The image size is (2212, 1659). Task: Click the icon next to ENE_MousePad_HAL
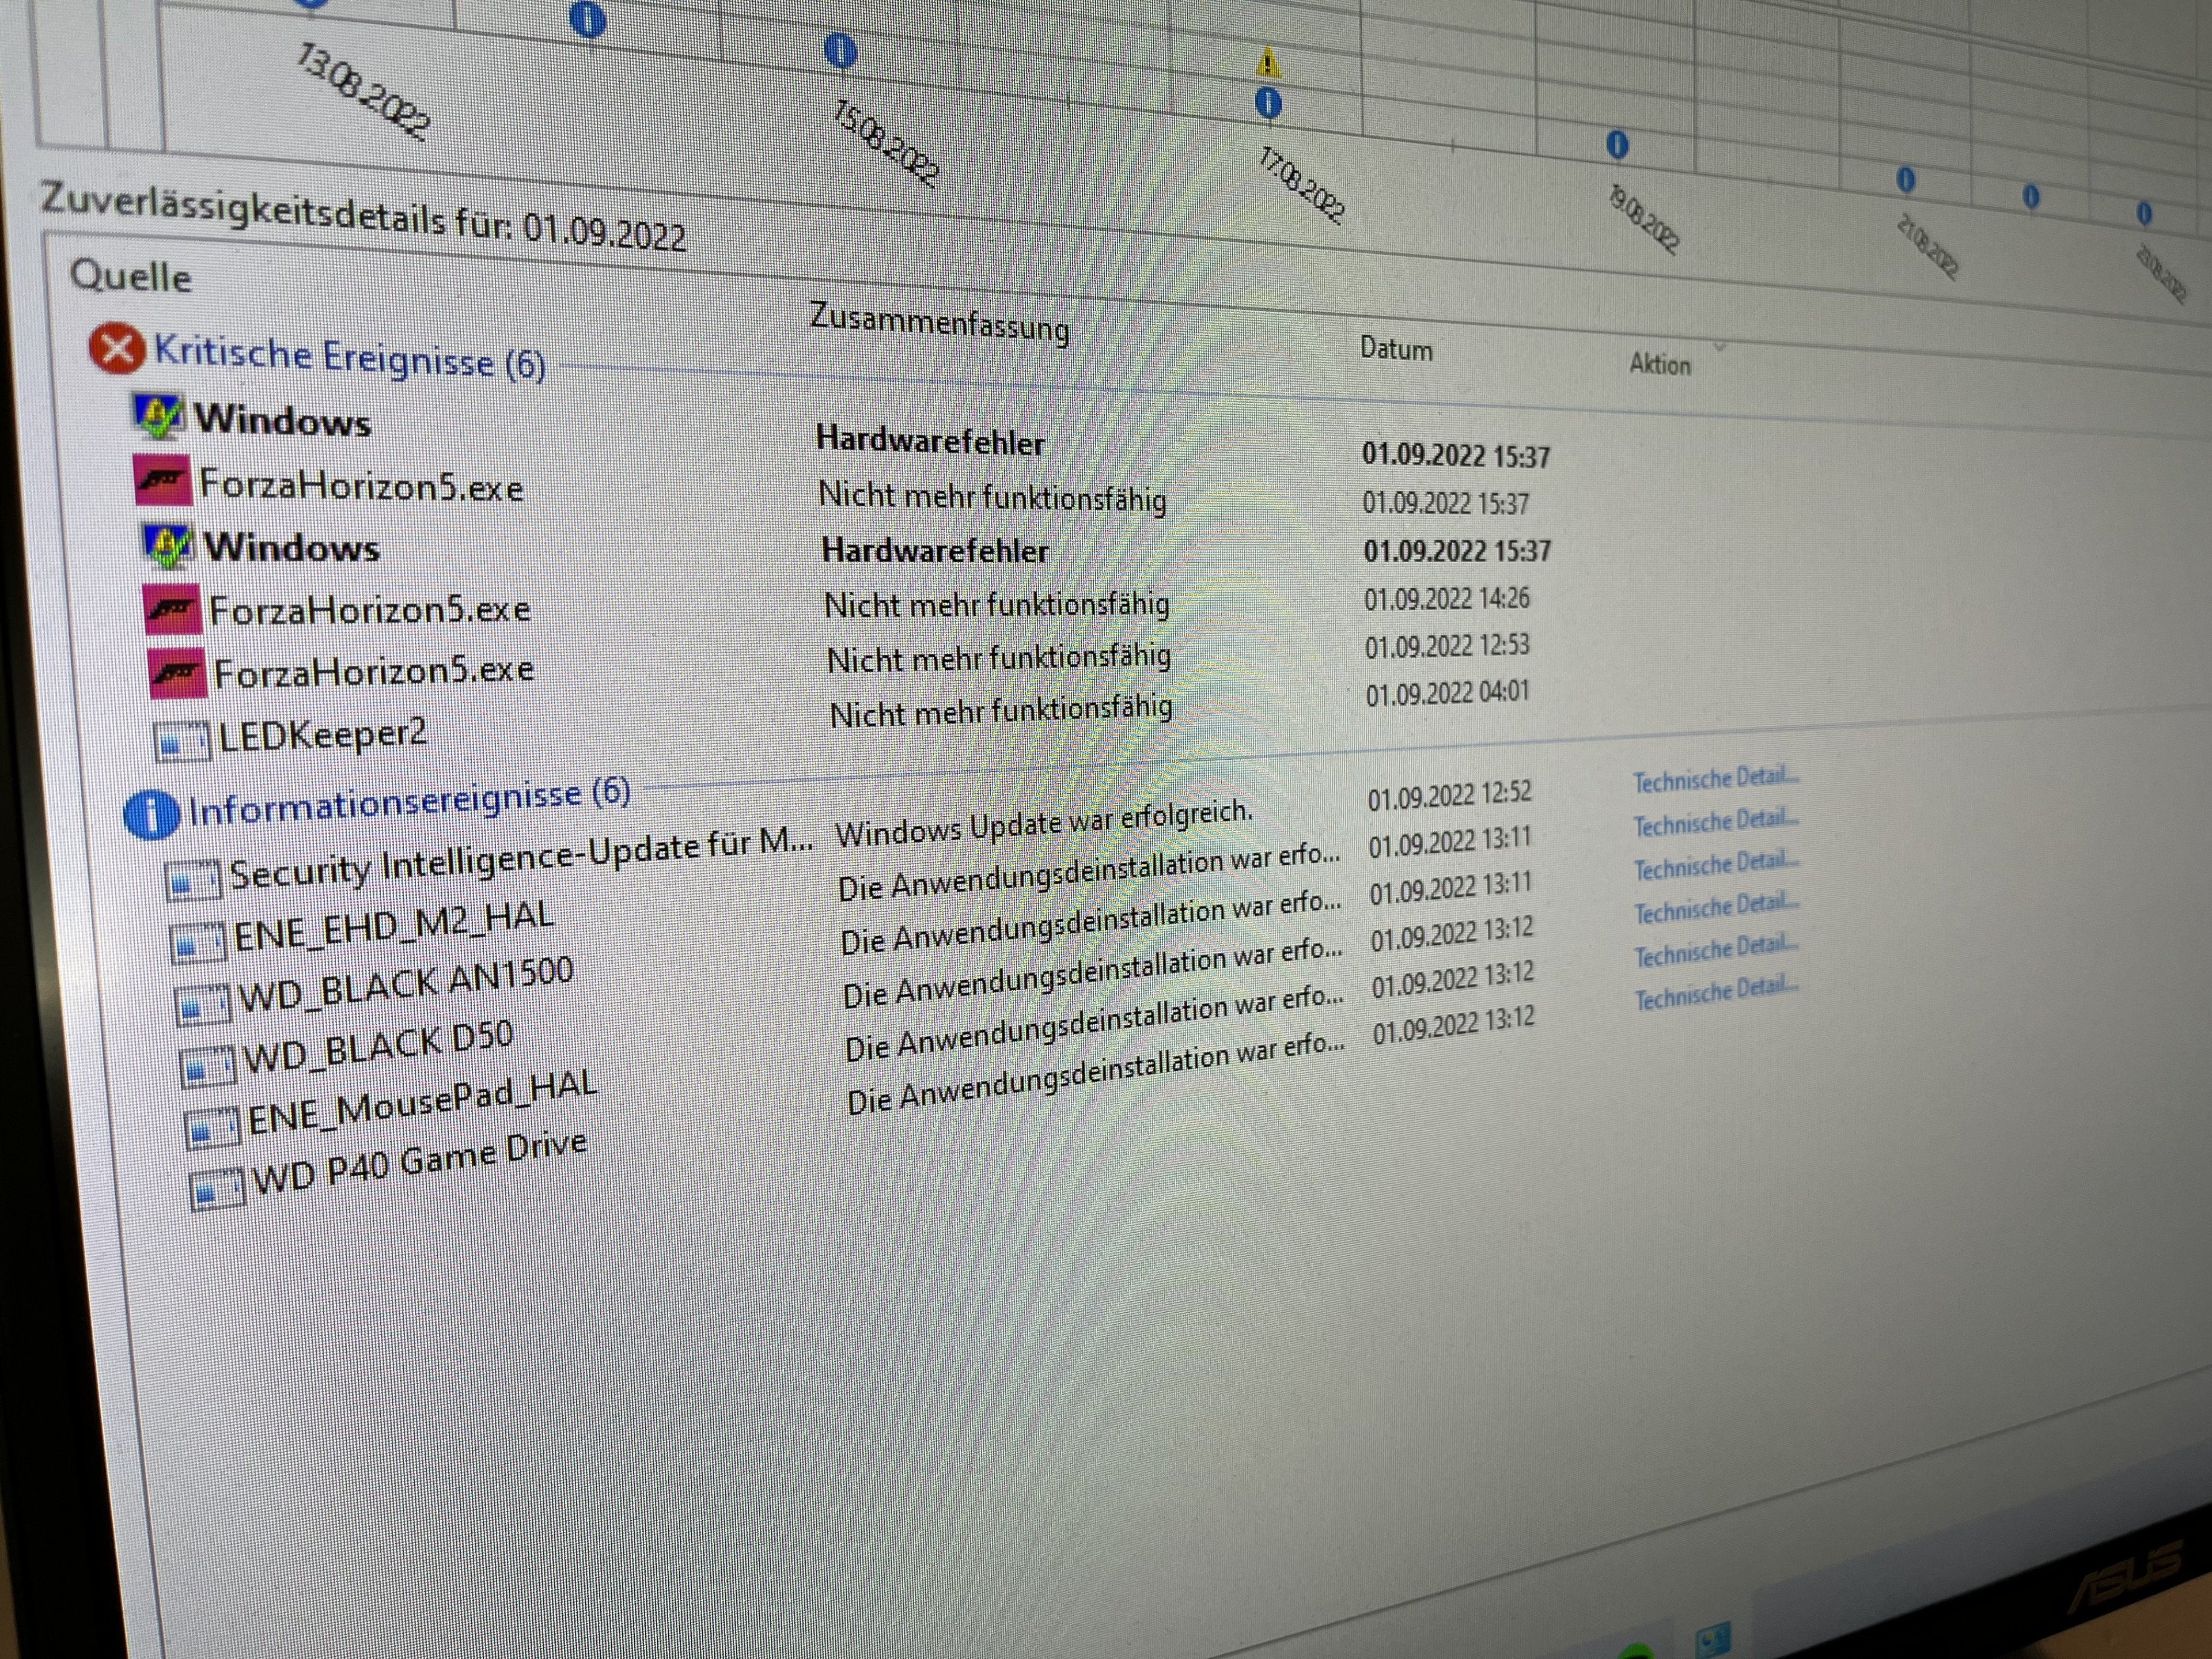click(x=212, y=1128)
